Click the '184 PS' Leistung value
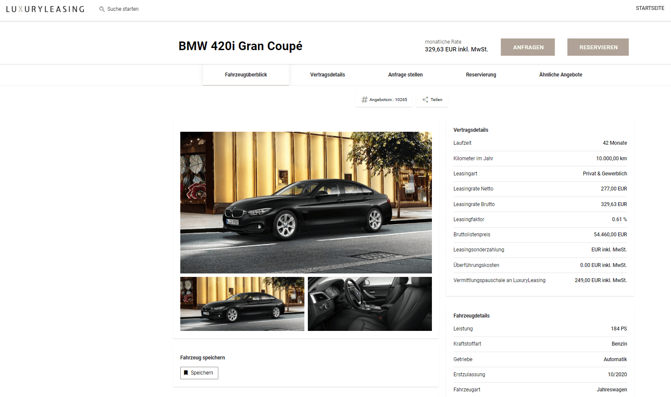Image resolution: width=671 pixels, height=397 pixels. [x=619, y=329]
